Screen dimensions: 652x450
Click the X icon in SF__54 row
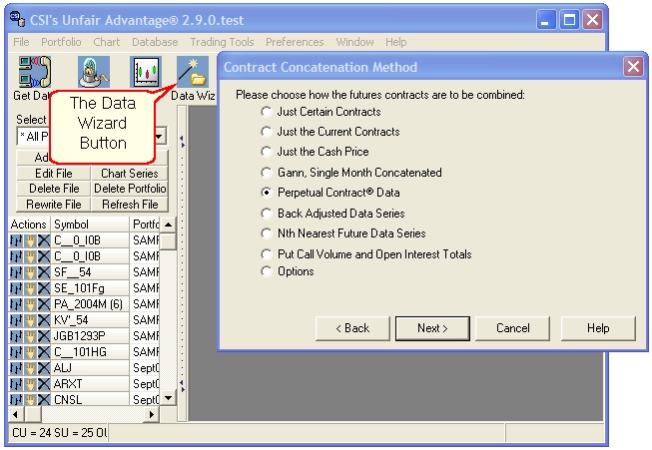tap(44, 272)
